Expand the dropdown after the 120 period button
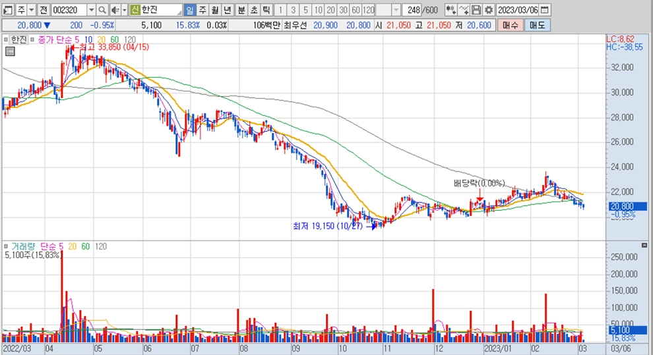Viewport: 653px width, 355px height. pyautogui.click(x=396, y=11)
